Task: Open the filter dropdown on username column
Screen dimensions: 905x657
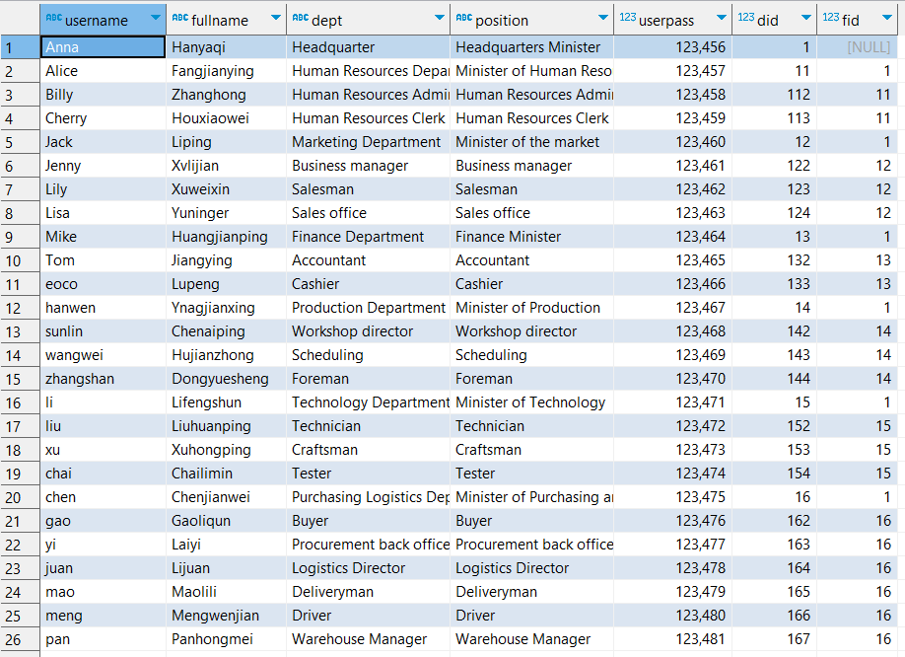Action: click(156, 19)
